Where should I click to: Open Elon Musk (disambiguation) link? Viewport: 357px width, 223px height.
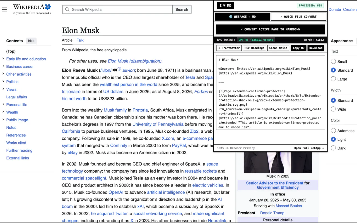[134, 61]
